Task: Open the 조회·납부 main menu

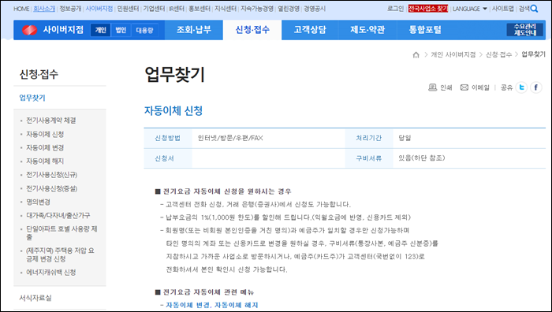Action: click(194, 30)
